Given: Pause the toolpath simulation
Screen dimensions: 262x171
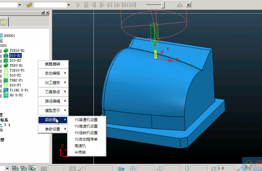Looking at the screenshot, I should coord(86,5).
